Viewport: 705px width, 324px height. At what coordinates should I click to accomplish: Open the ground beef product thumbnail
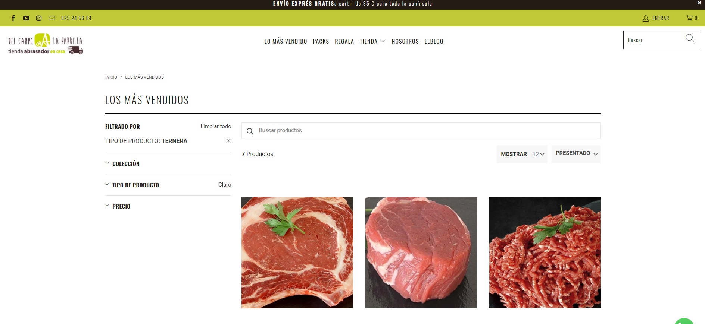click(545, 252)
